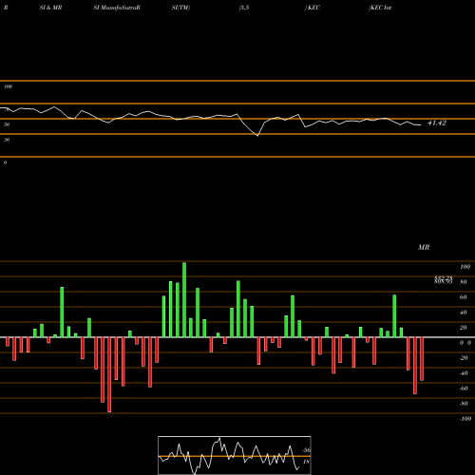Click the ') KEC' header label

[313, 8]
